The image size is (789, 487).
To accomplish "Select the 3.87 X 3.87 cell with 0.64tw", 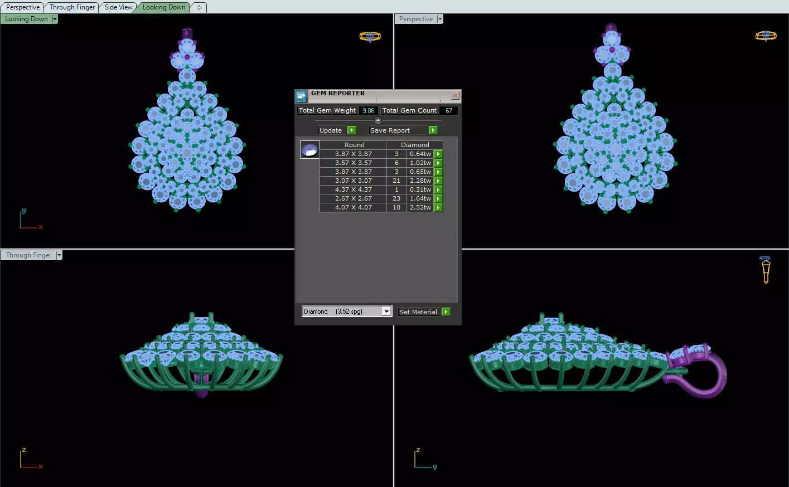I will coord(353,154).
